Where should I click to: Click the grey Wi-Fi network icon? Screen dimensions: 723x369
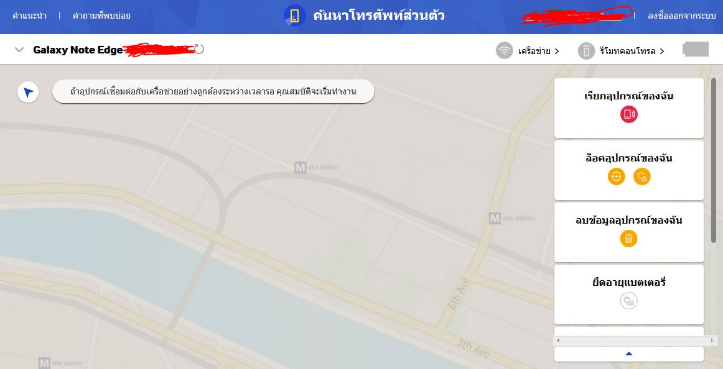click(x=505, y=50)
